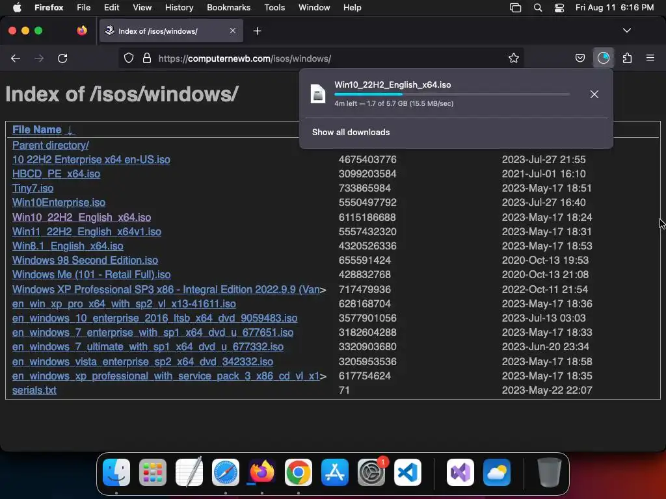
Task: Click Win8.1_English_x64.iso link
Action: [x=68, y=246]
